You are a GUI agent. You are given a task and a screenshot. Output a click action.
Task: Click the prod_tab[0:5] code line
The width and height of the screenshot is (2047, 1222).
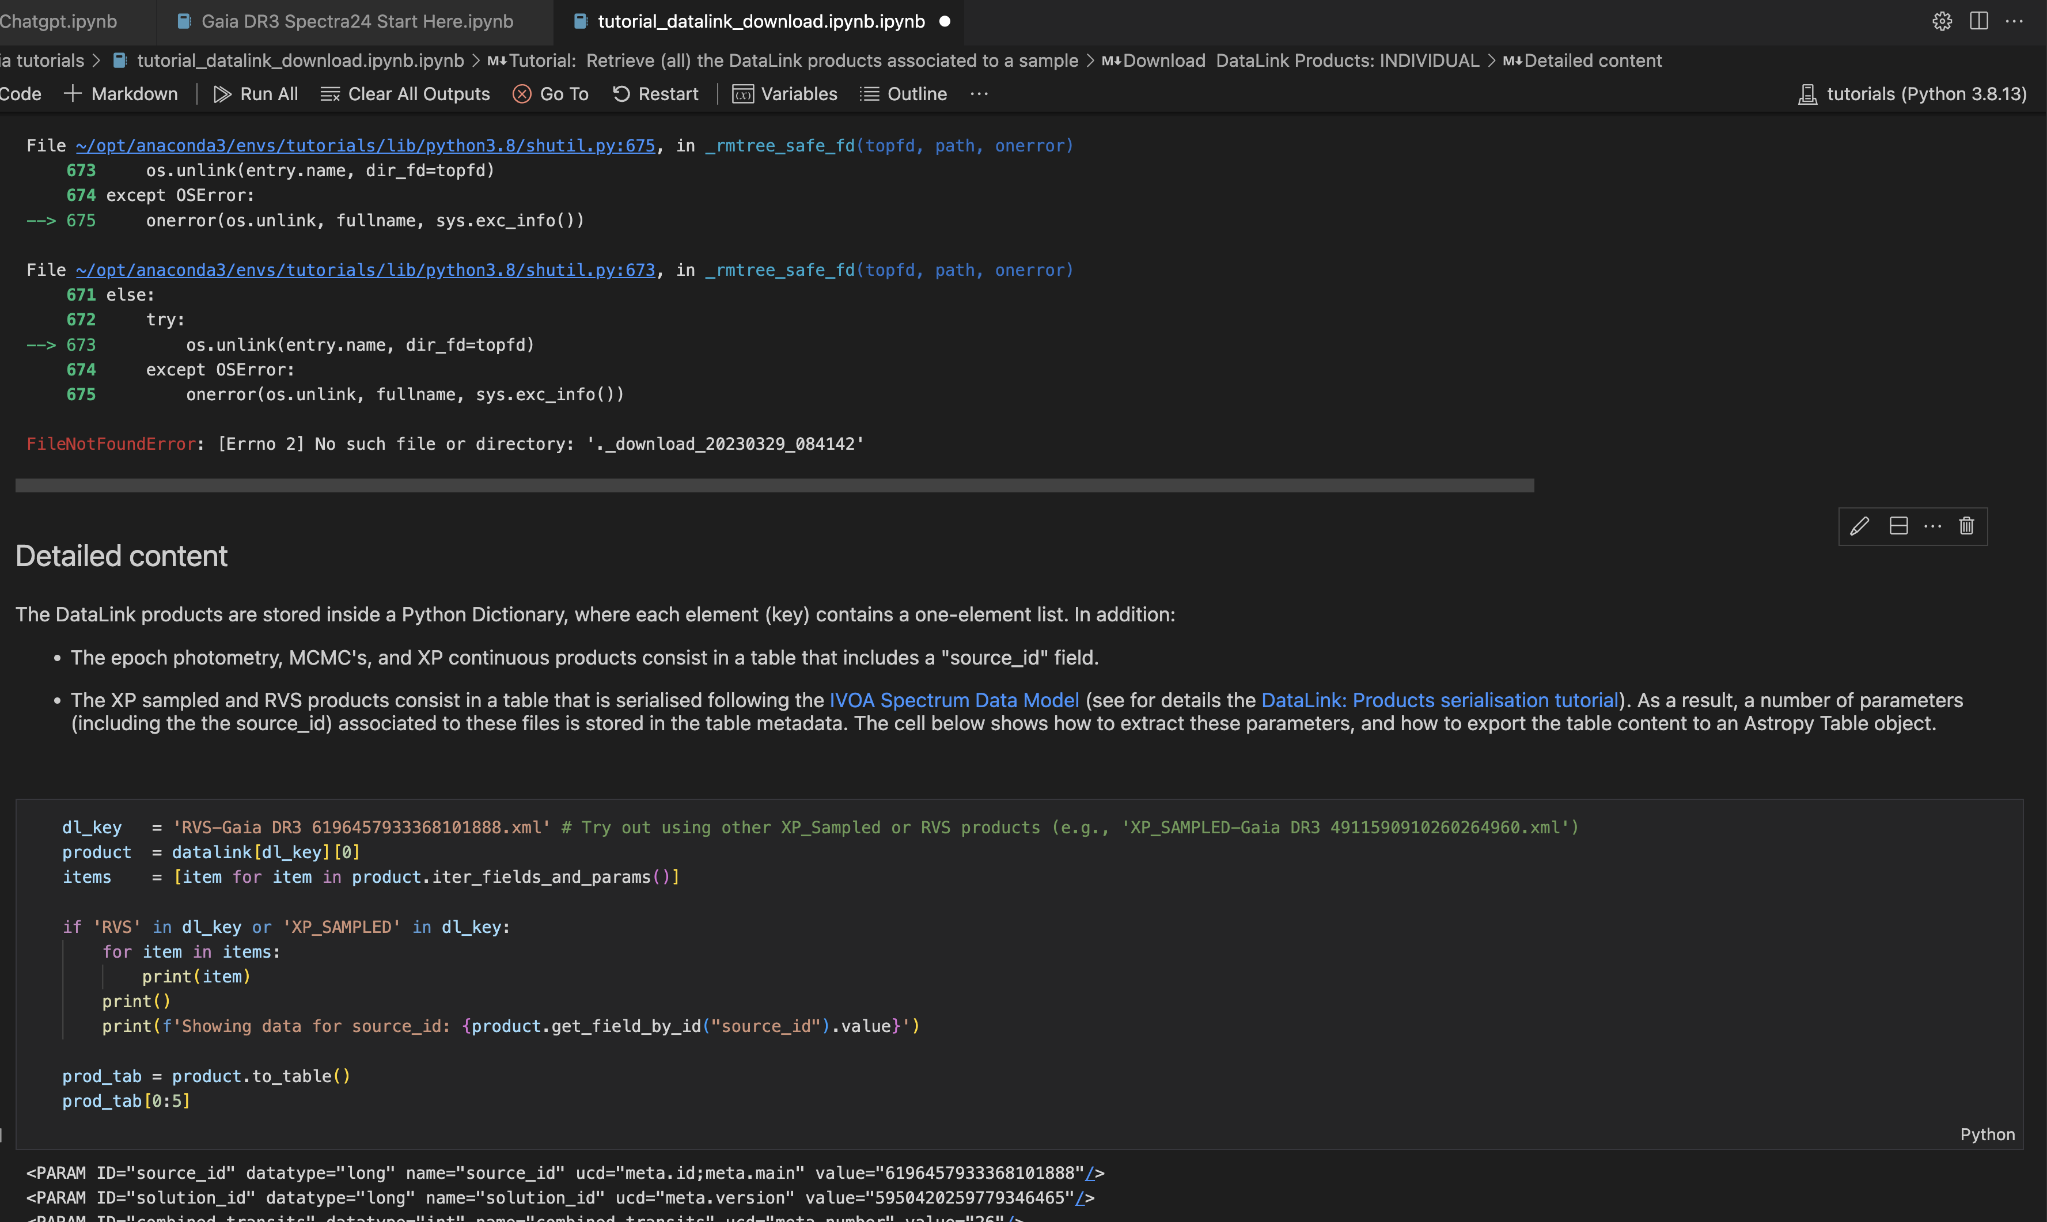(x=126, y=1101)
